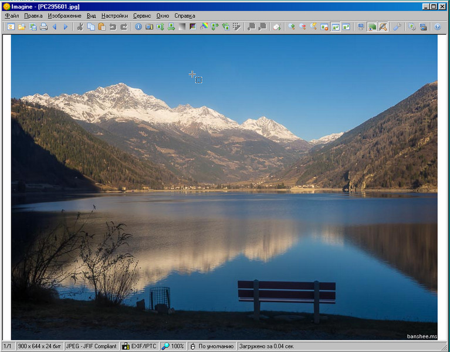
Task: Toggle the magnifier tool button
Action: (x=383, y=26)
